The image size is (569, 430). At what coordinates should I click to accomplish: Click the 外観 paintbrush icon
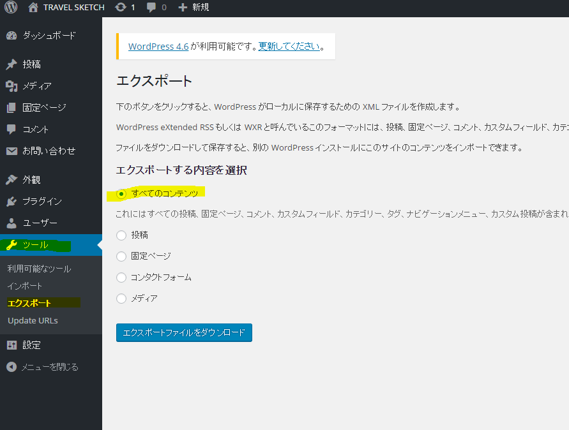click(11, 179)
